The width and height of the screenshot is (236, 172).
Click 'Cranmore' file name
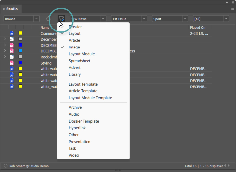49,33
